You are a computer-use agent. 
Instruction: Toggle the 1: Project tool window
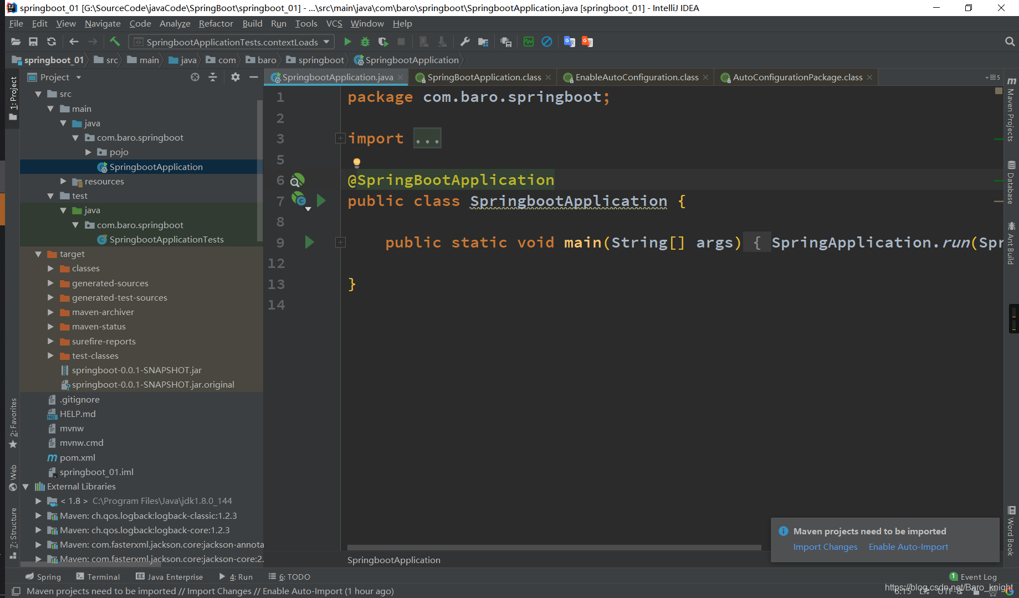click(13, 98)
